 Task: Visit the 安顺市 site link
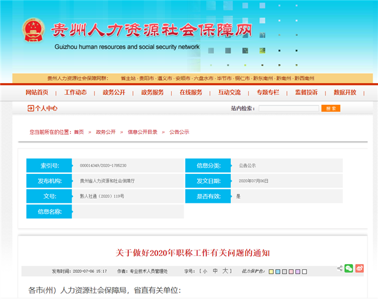click(x=183, y=78)
